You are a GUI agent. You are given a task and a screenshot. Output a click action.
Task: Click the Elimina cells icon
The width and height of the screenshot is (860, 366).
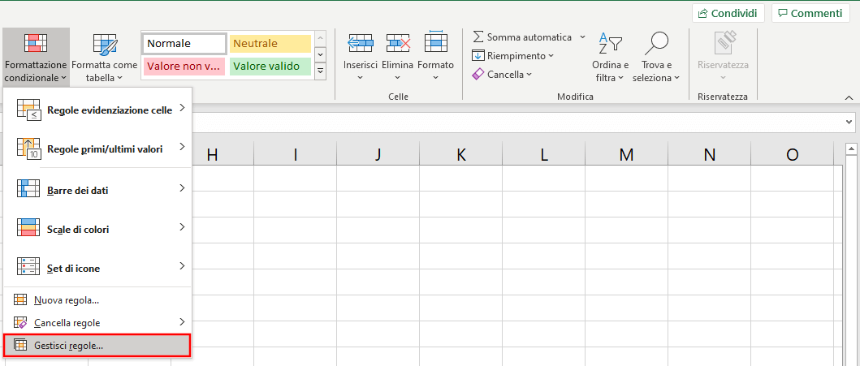[x=398, y=42]
